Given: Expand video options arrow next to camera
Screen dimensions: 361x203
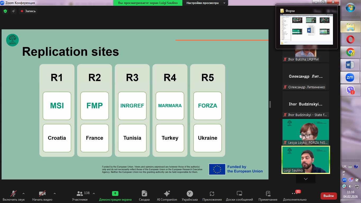Looking at the screenshot, I should 55,193.
